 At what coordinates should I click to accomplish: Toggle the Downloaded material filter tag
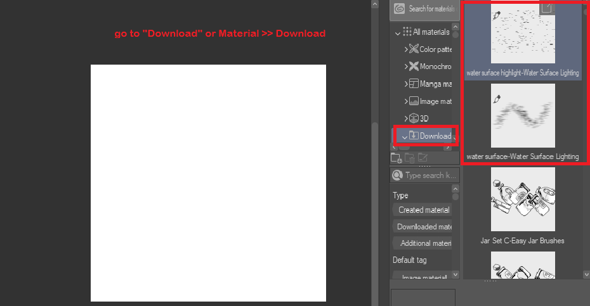[422, 227]
